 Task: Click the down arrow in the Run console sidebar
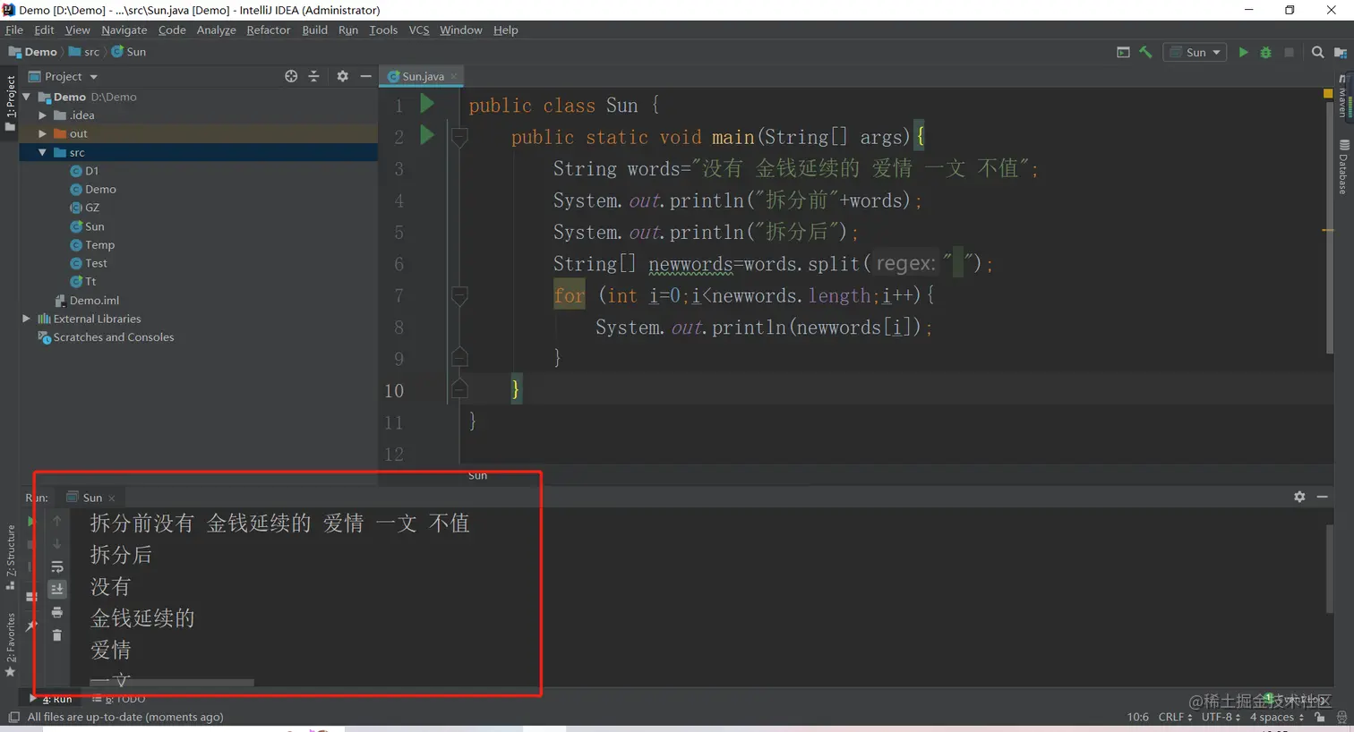(57, 544)
